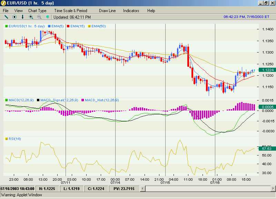Open the Time Scale & Period menu
The image size is (276, 199).
(71, 11)
